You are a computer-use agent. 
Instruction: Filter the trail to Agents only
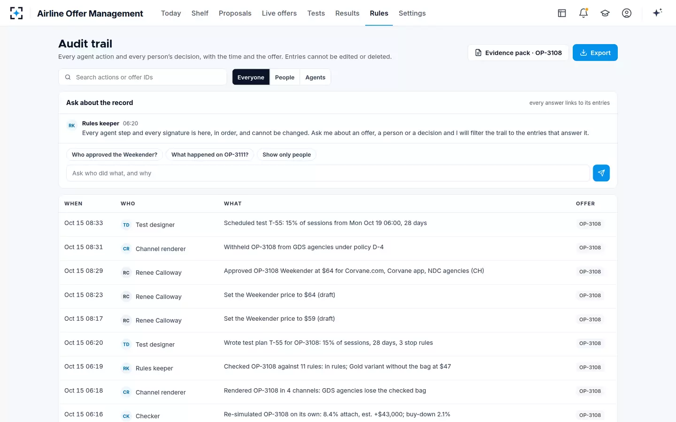(315, 77)
